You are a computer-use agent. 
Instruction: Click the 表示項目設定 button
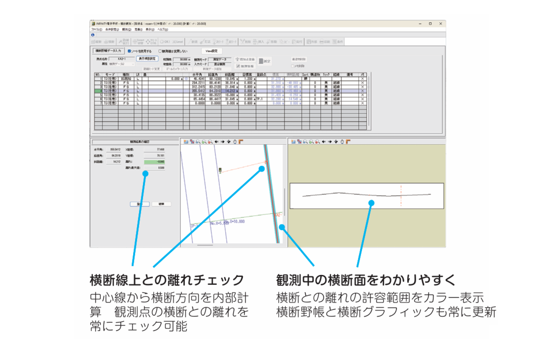(x=147, y=59)
